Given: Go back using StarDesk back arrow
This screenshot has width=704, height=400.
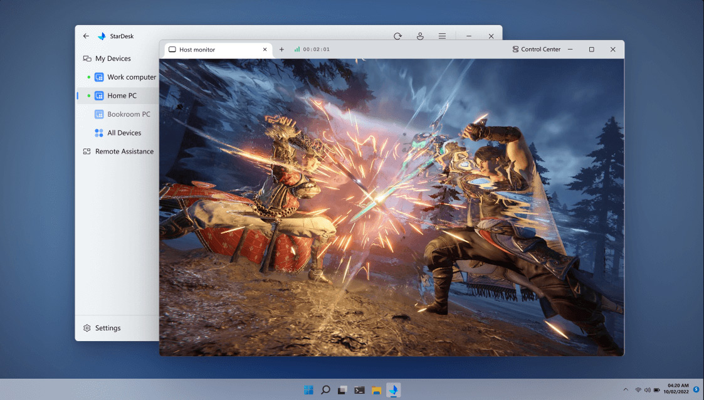Looking at the screenshot, I should click(x=86, y=36).
